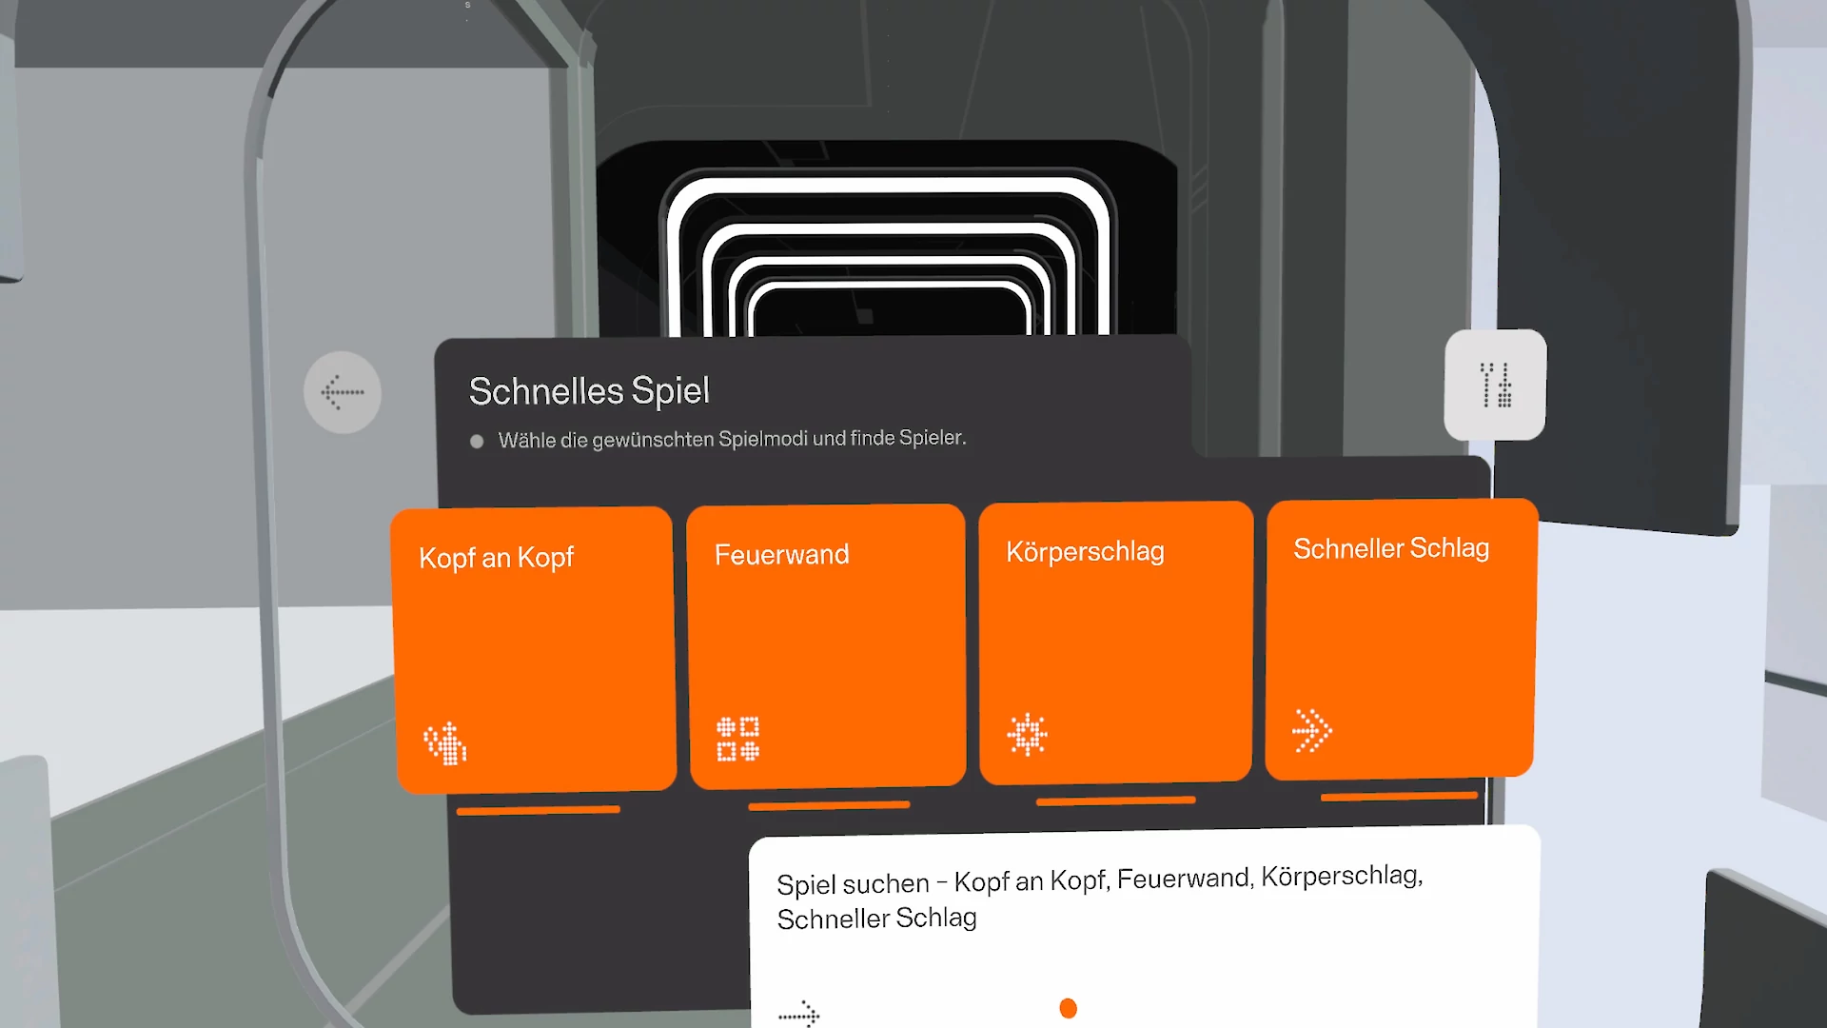This screenshot has width=1827, height=1028.
Task: Start search with the Spiel suchen button
Action: click(x=1144, y=927)
